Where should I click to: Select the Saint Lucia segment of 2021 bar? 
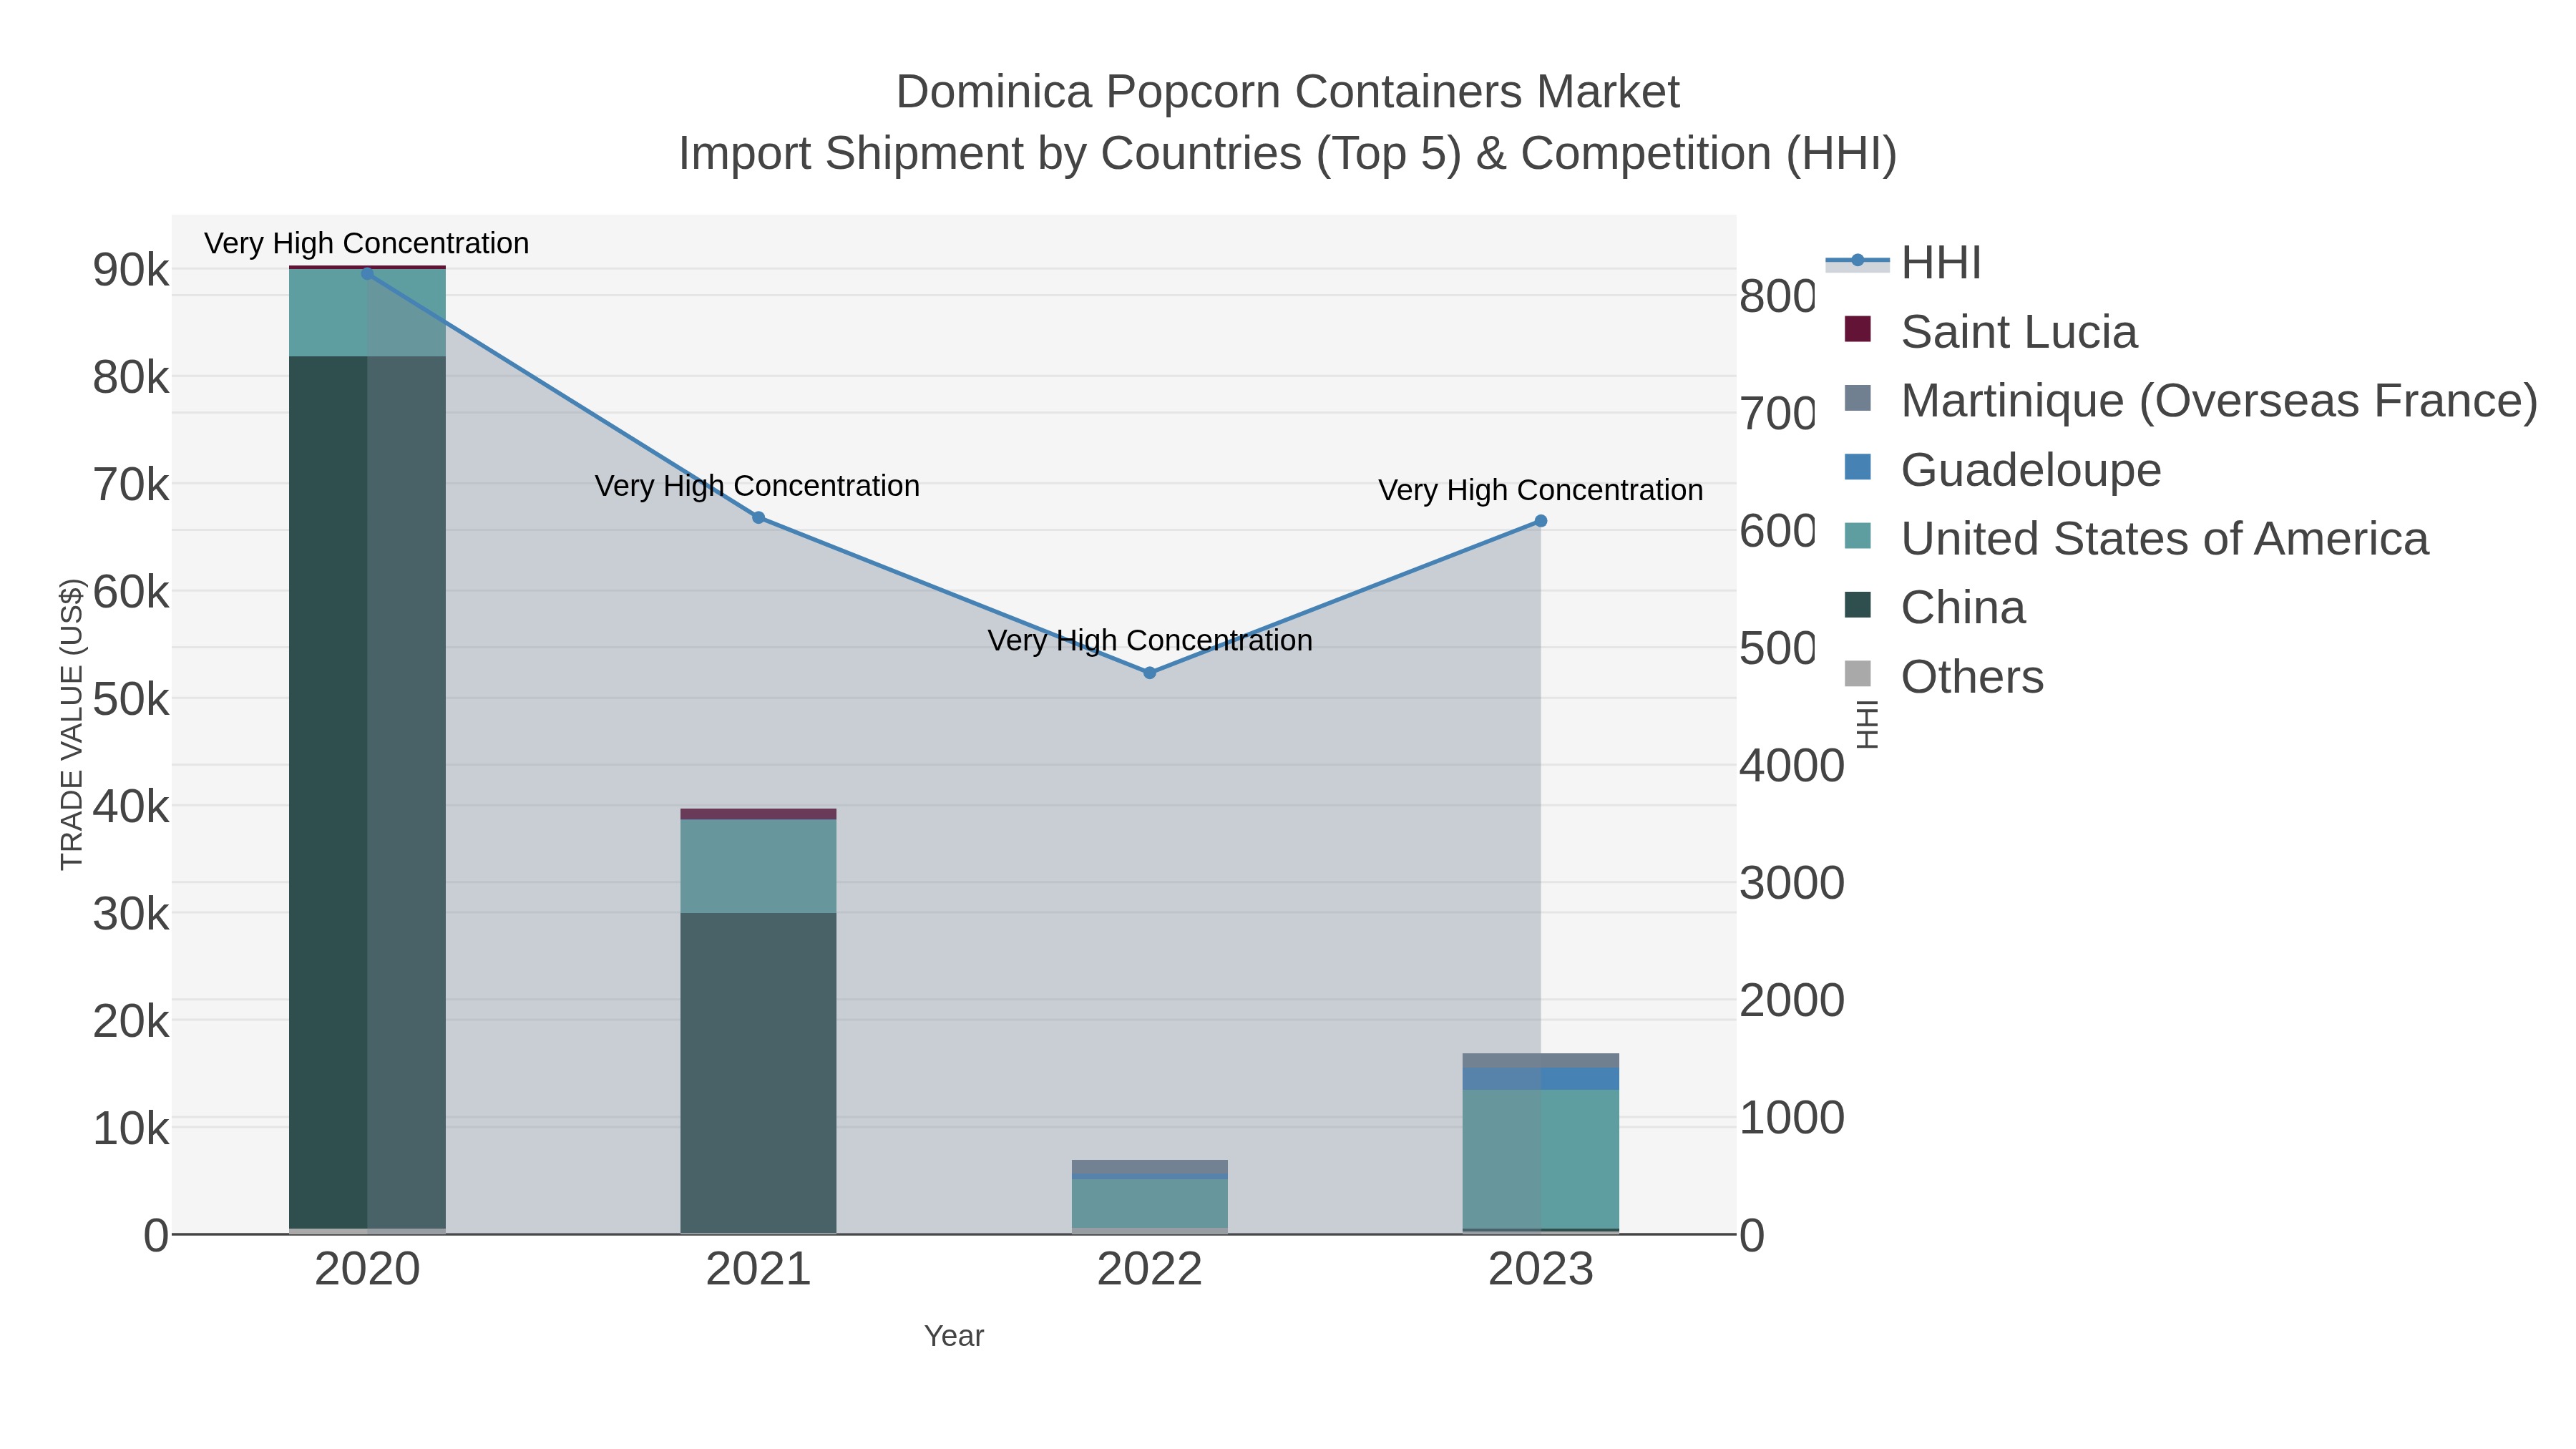[x=758, y=814]
